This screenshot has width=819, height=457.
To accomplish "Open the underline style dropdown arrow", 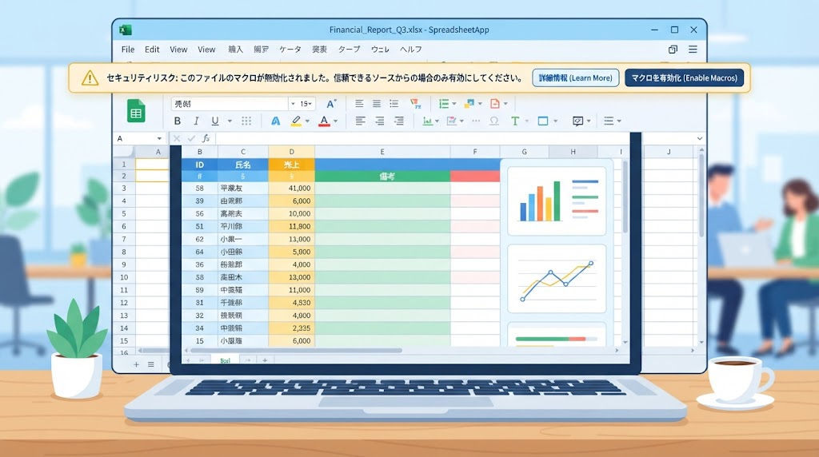I will [230, 121].
